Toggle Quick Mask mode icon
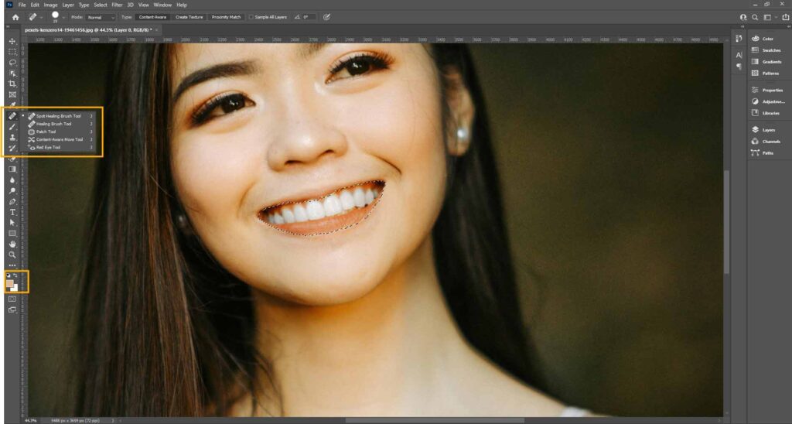Screen dimensions: 792x424 click(x=12, y=299)
